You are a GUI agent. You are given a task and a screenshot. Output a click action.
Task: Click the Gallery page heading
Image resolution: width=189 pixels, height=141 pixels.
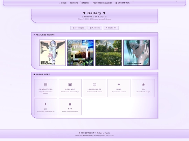94,13
